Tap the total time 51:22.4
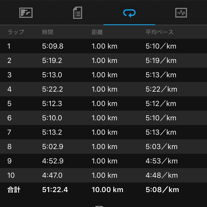The height and width of the screenshot is (207, 207). pyautogui.click(x=55, y=190)
